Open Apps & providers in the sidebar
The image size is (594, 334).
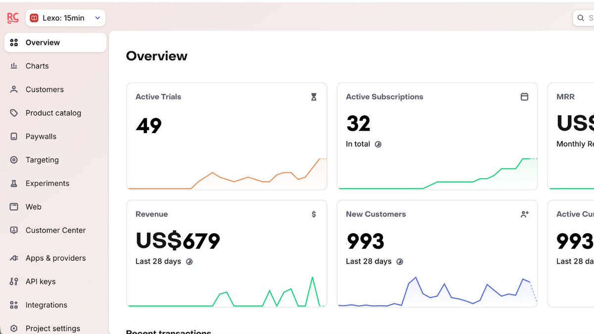click(x=55, y=258)
